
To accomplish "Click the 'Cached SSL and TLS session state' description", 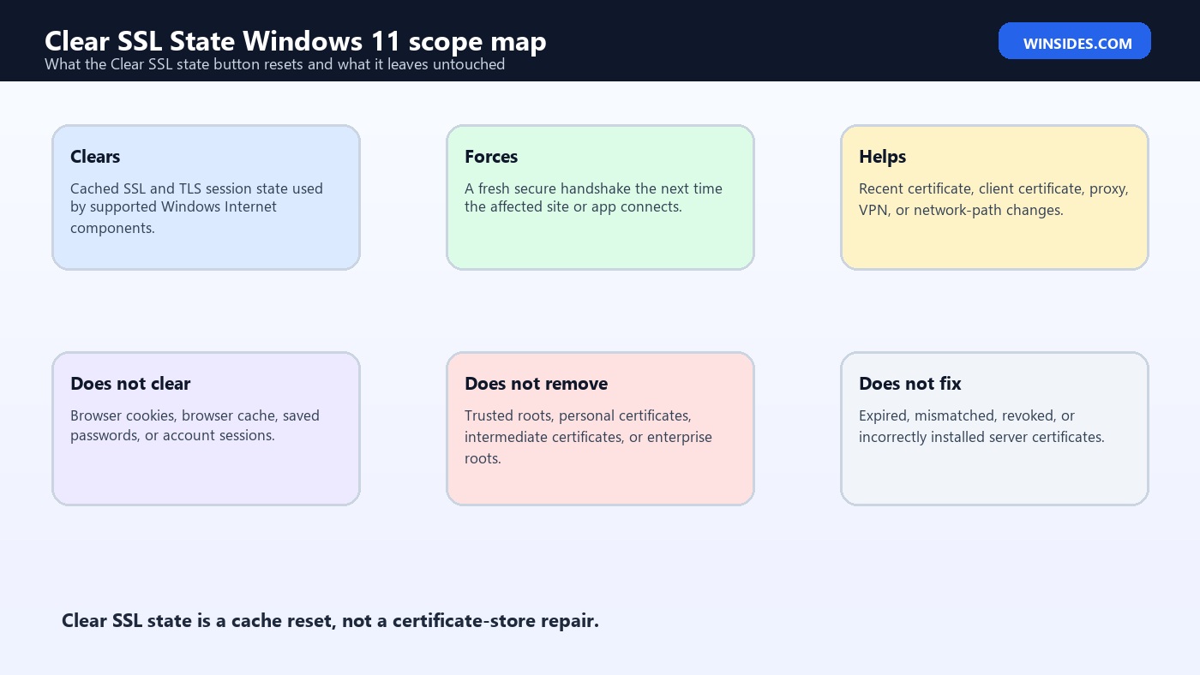I will (197, 208).
